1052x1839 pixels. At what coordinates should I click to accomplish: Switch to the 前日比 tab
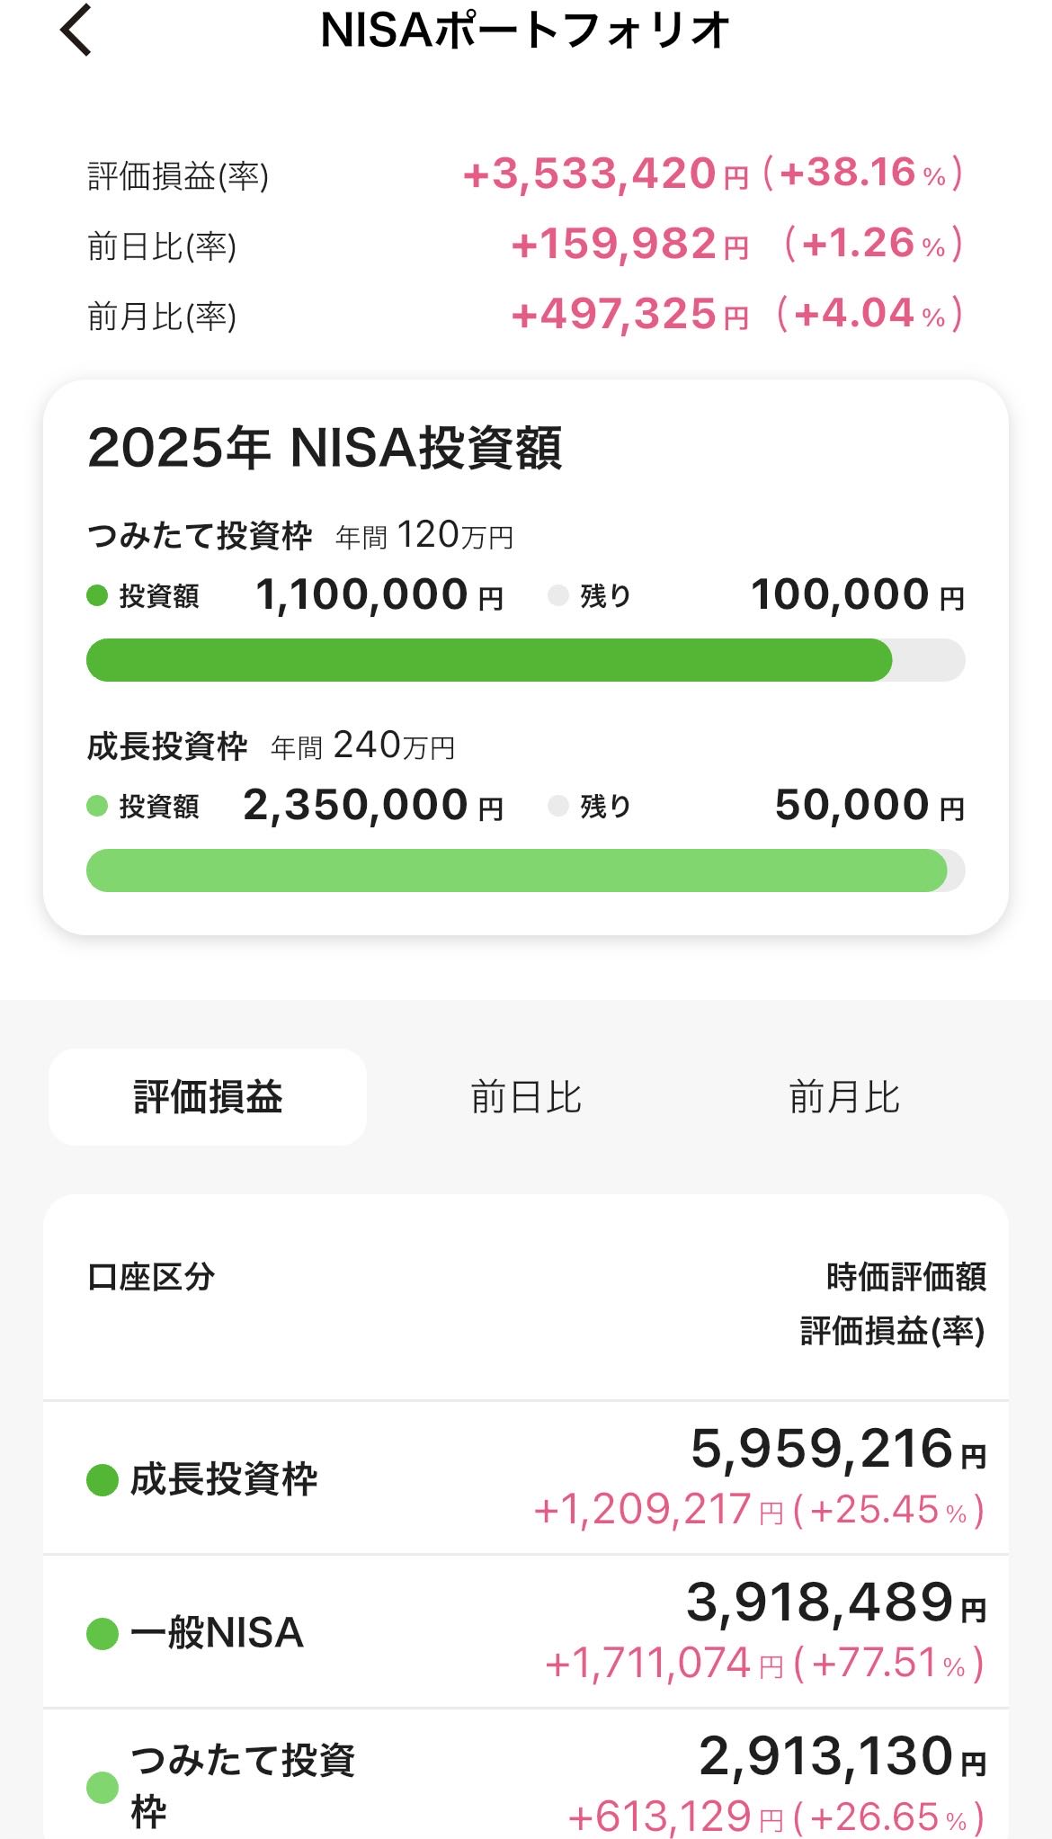(x=526, y=1097)
